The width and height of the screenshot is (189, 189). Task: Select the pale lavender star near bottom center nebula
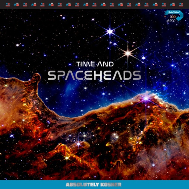pyautogui.click(x=79, y=144)
